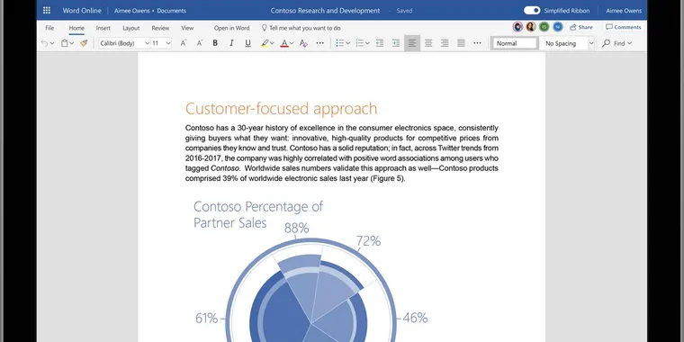The image size is (684, 342).
Task: Click the Bullets list icon
Action: click(340, 43)
